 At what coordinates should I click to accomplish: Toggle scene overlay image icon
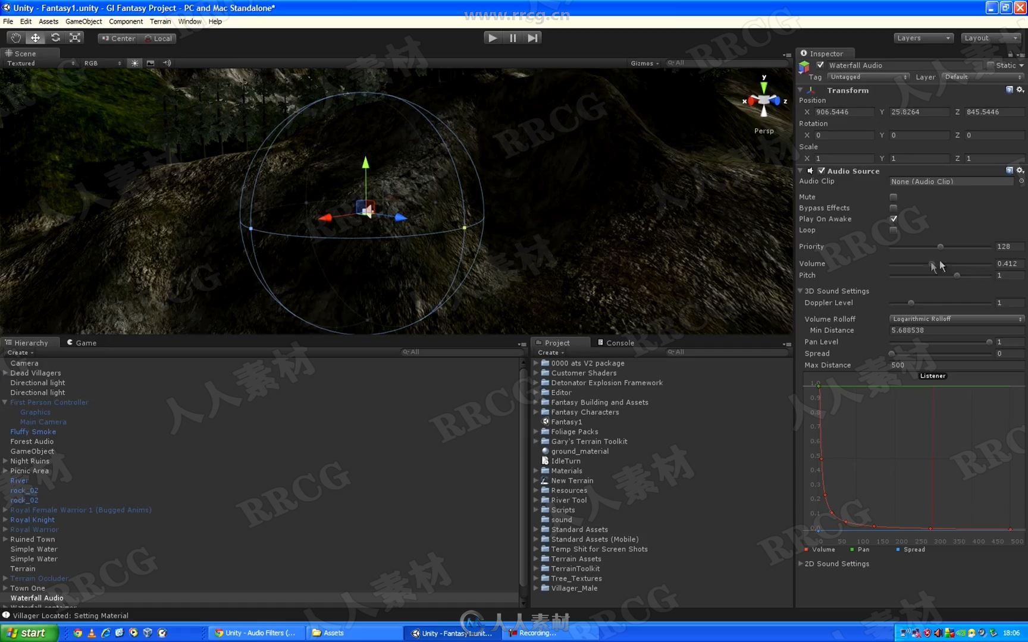(151, 63)
